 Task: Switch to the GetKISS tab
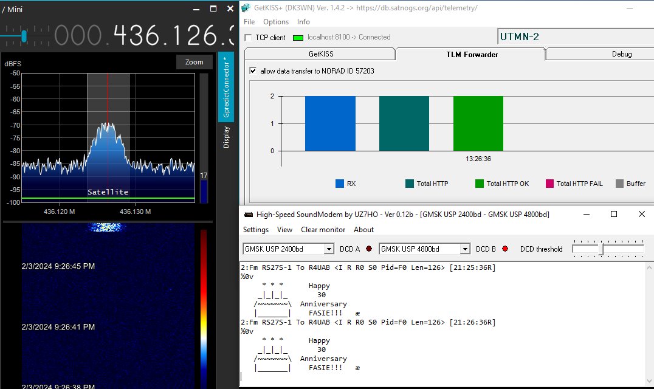(x=320, y=53)
